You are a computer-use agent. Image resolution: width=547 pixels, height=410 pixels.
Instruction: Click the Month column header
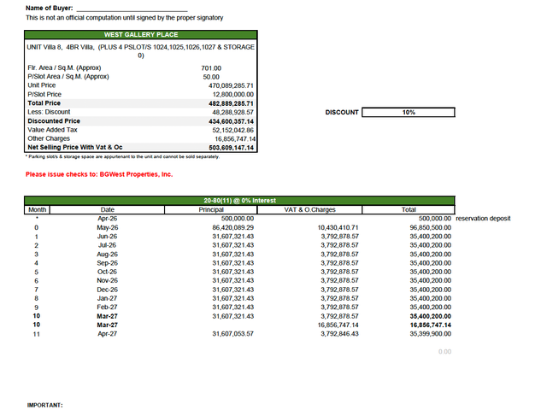(37, 209)
